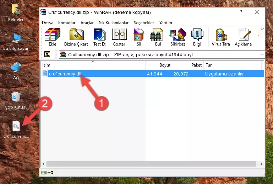
Task: Open the Seçenekler menu
Action: 144,23
